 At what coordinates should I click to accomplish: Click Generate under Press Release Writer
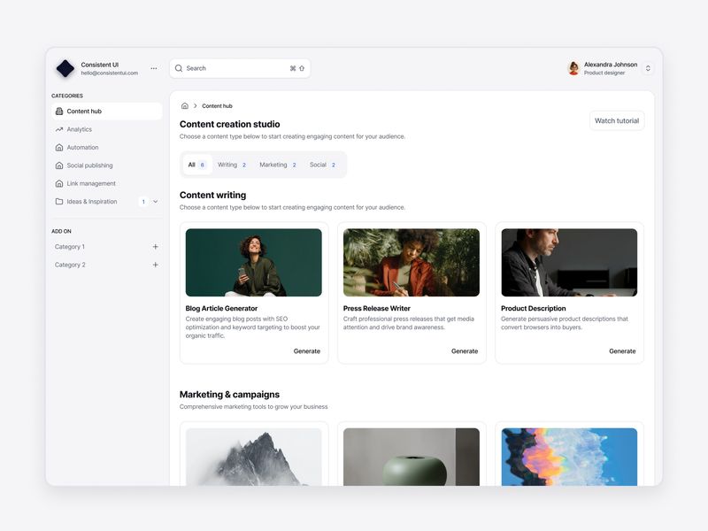465,350
